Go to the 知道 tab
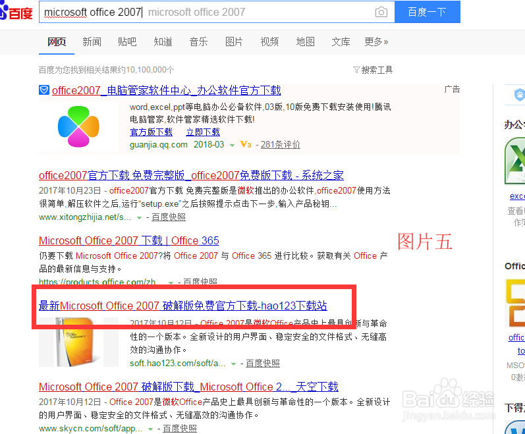Viewport: 525px width, 434px height. point(163,42)
